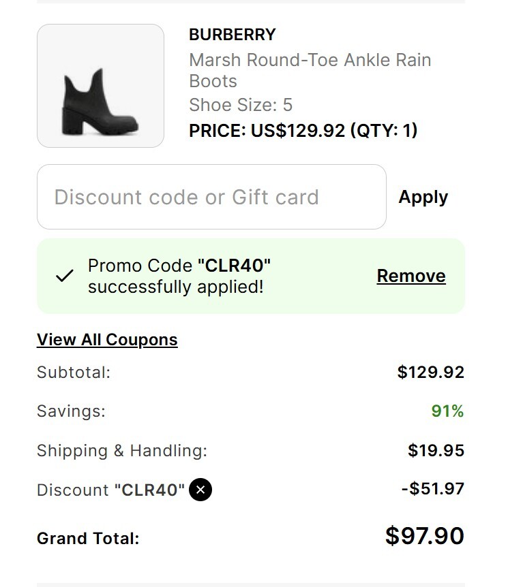This screenshot has height=587, width=508.
Task: Open the Burberry rain boot thumbnail
Action: pos(100,86)
